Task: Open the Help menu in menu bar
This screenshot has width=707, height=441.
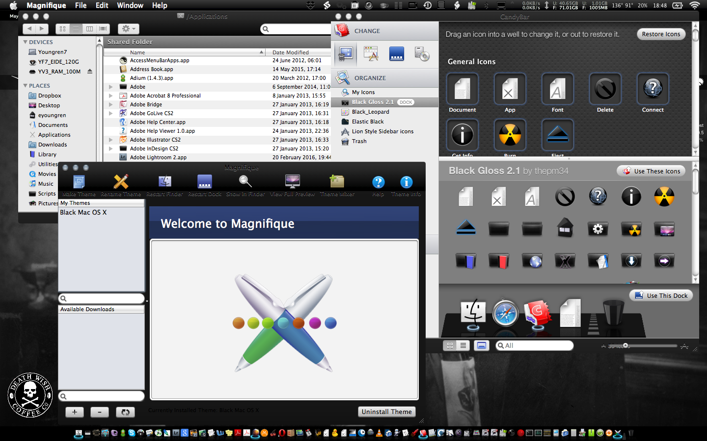Action: [x=160, y=5]
